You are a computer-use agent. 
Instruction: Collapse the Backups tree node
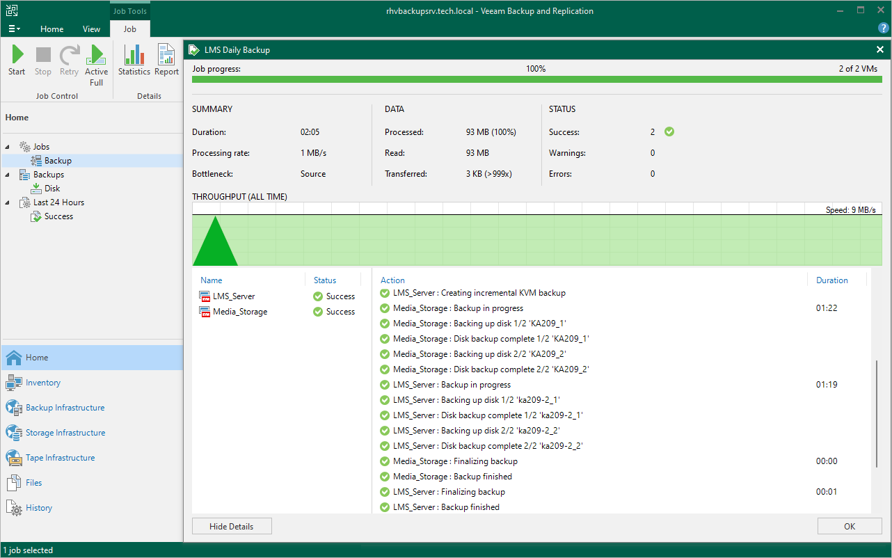coord(8,175)
